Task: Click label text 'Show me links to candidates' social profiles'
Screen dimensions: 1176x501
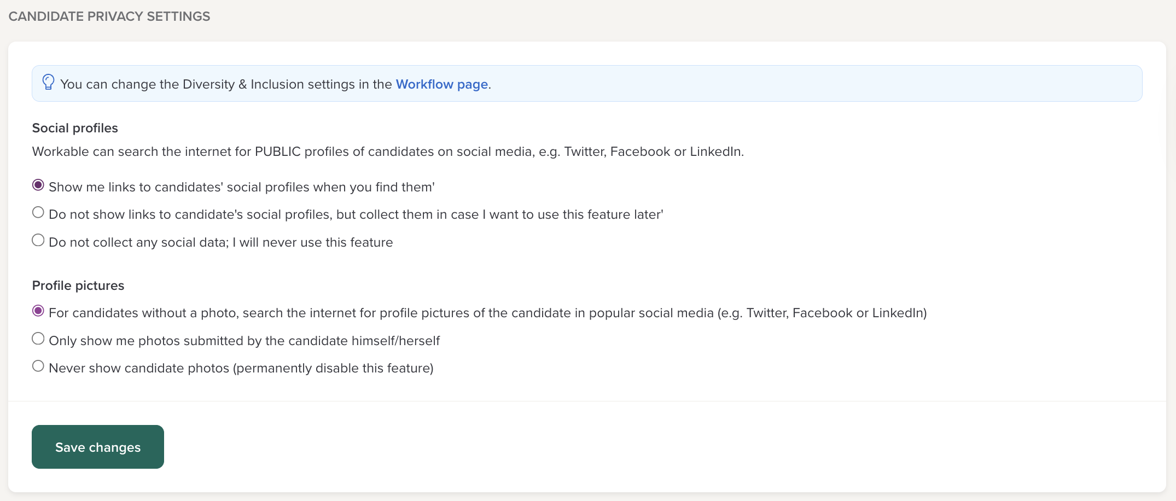Action: 241,187
